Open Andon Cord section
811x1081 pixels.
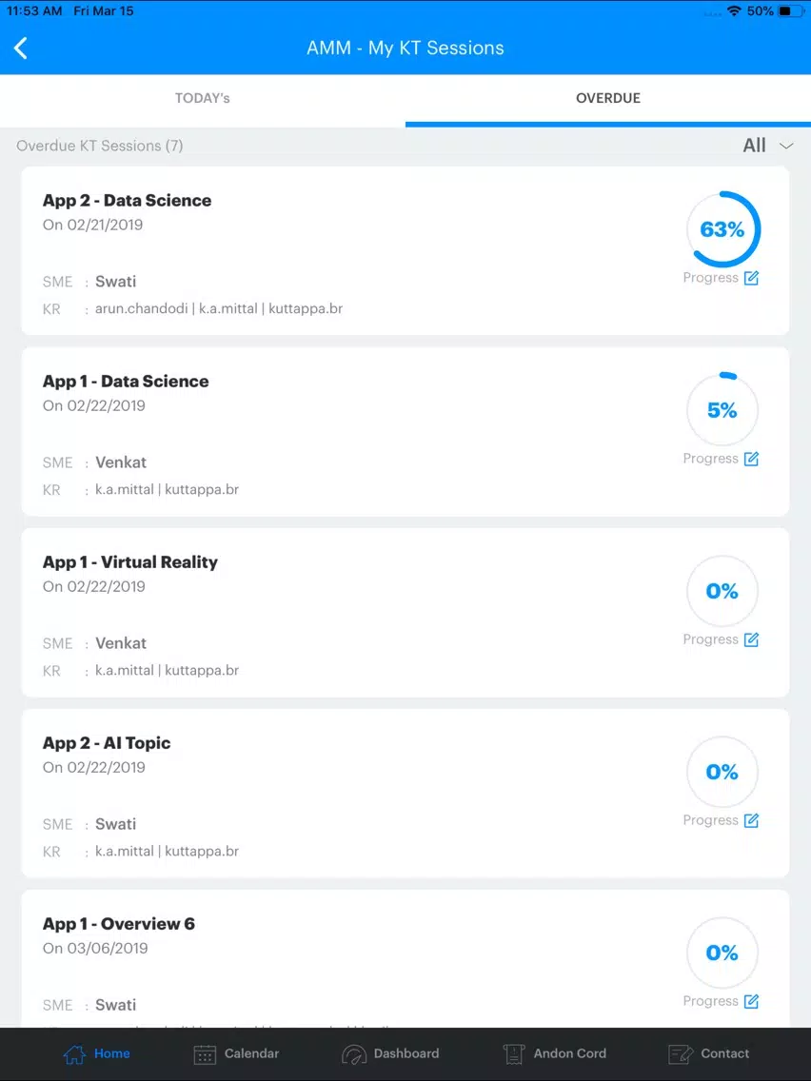(x=555, y=1053)
